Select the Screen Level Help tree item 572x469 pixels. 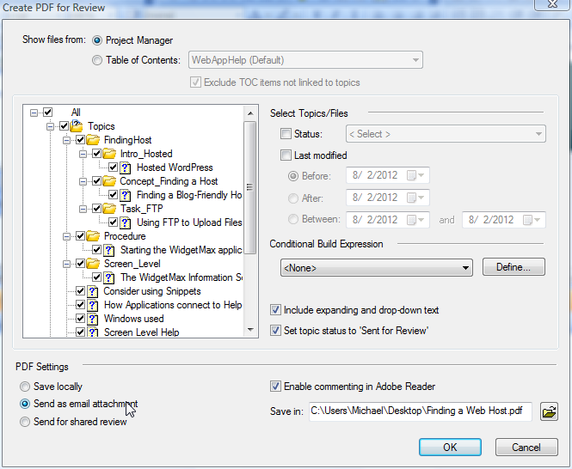(142, 332)
